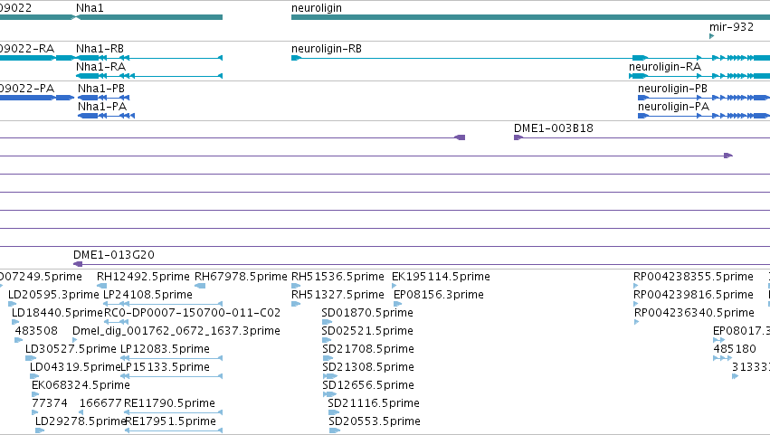Select EK068324.5prime label
The height and width of the screenshot is (435, 770).
tap(81, 385)
